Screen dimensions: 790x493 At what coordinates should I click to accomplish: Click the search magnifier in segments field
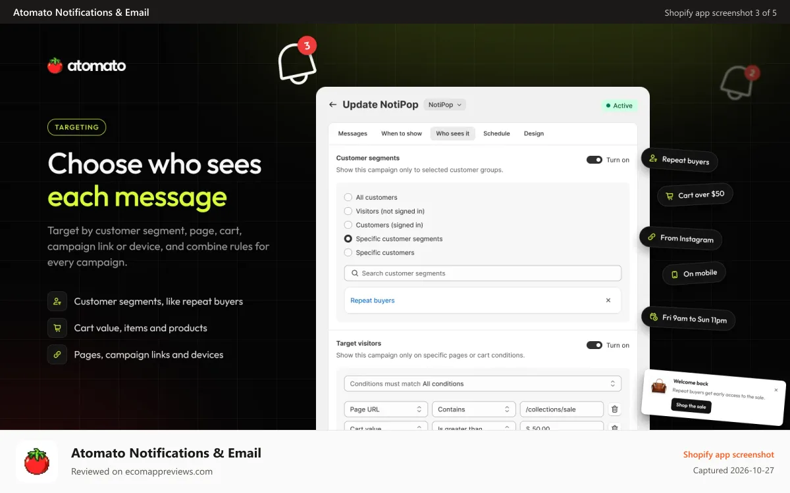[x=355, y=273]
